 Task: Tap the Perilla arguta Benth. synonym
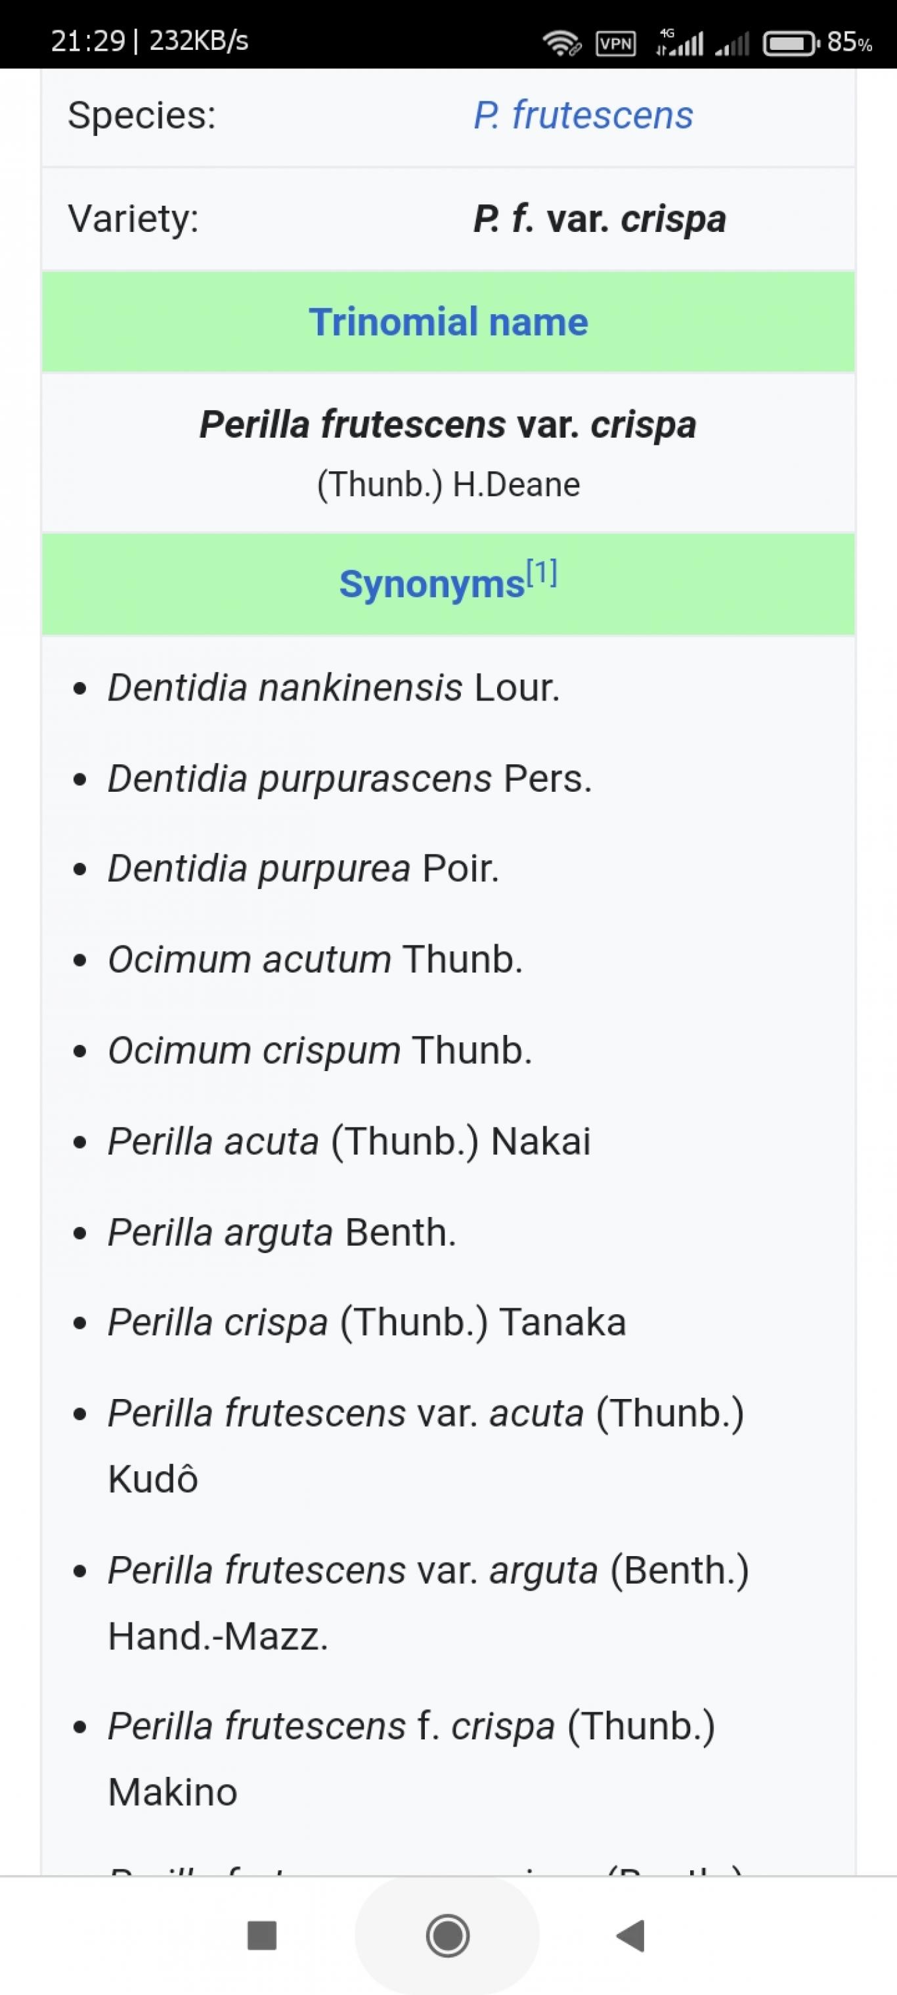282,1232
